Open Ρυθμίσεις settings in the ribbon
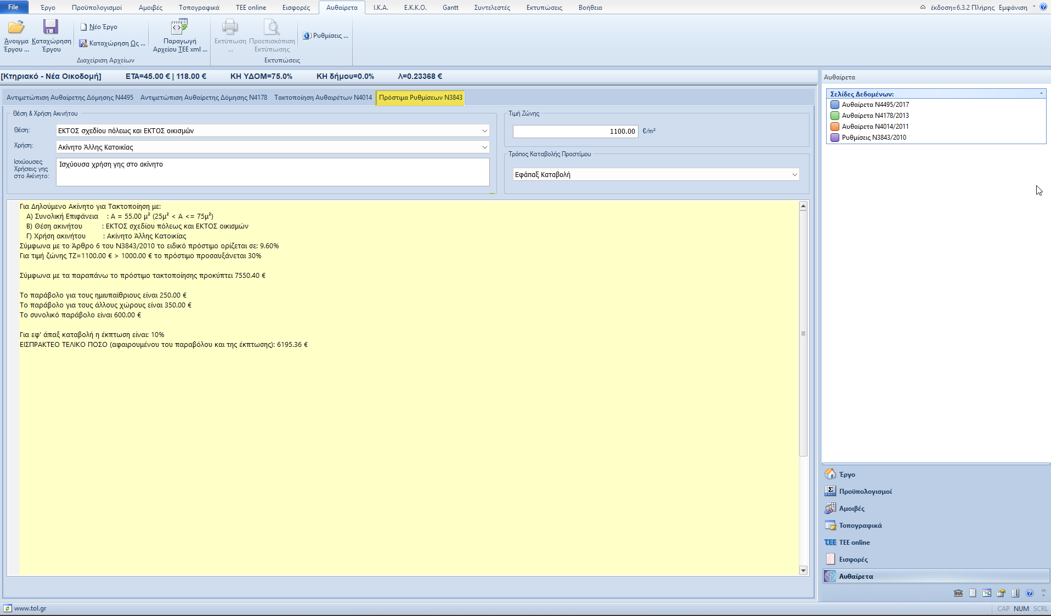This screenshot has width=1051, height=616. [326, 36]
